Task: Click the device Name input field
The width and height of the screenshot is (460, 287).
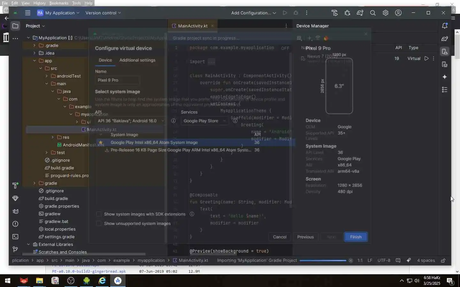Action: click(117, 80)
